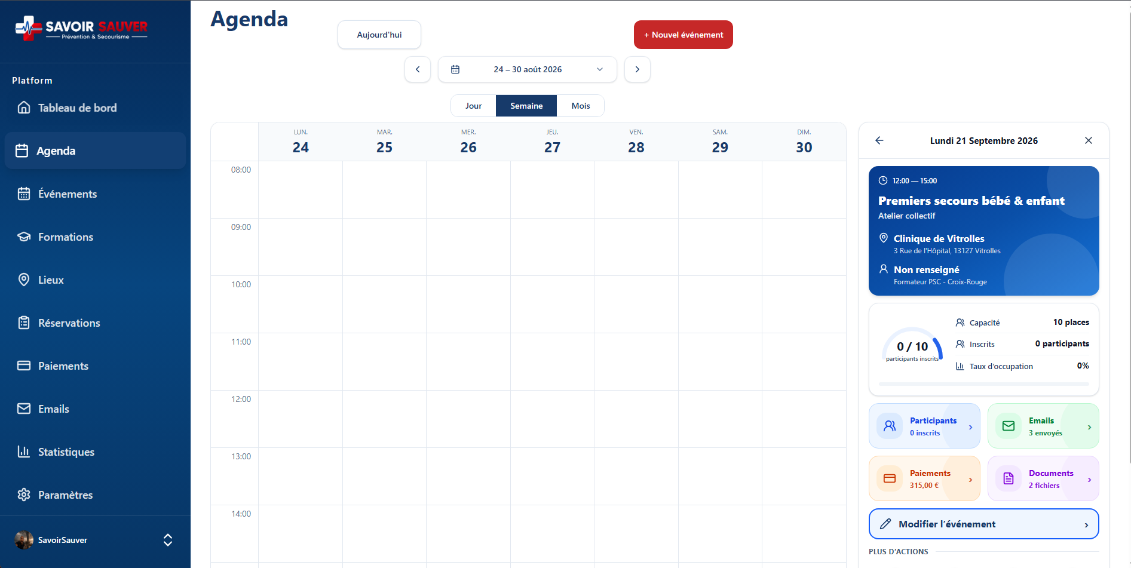Open the Formations page

click(95, 237)
